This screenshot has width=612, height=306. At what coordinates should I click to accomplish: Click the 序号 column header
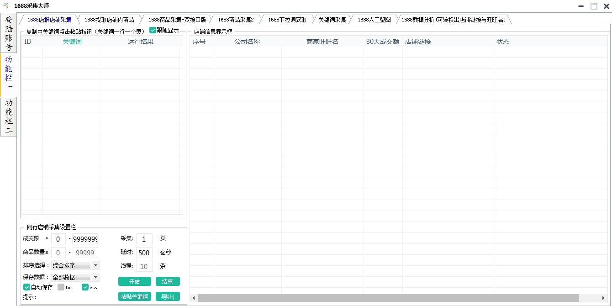(201, 42)
